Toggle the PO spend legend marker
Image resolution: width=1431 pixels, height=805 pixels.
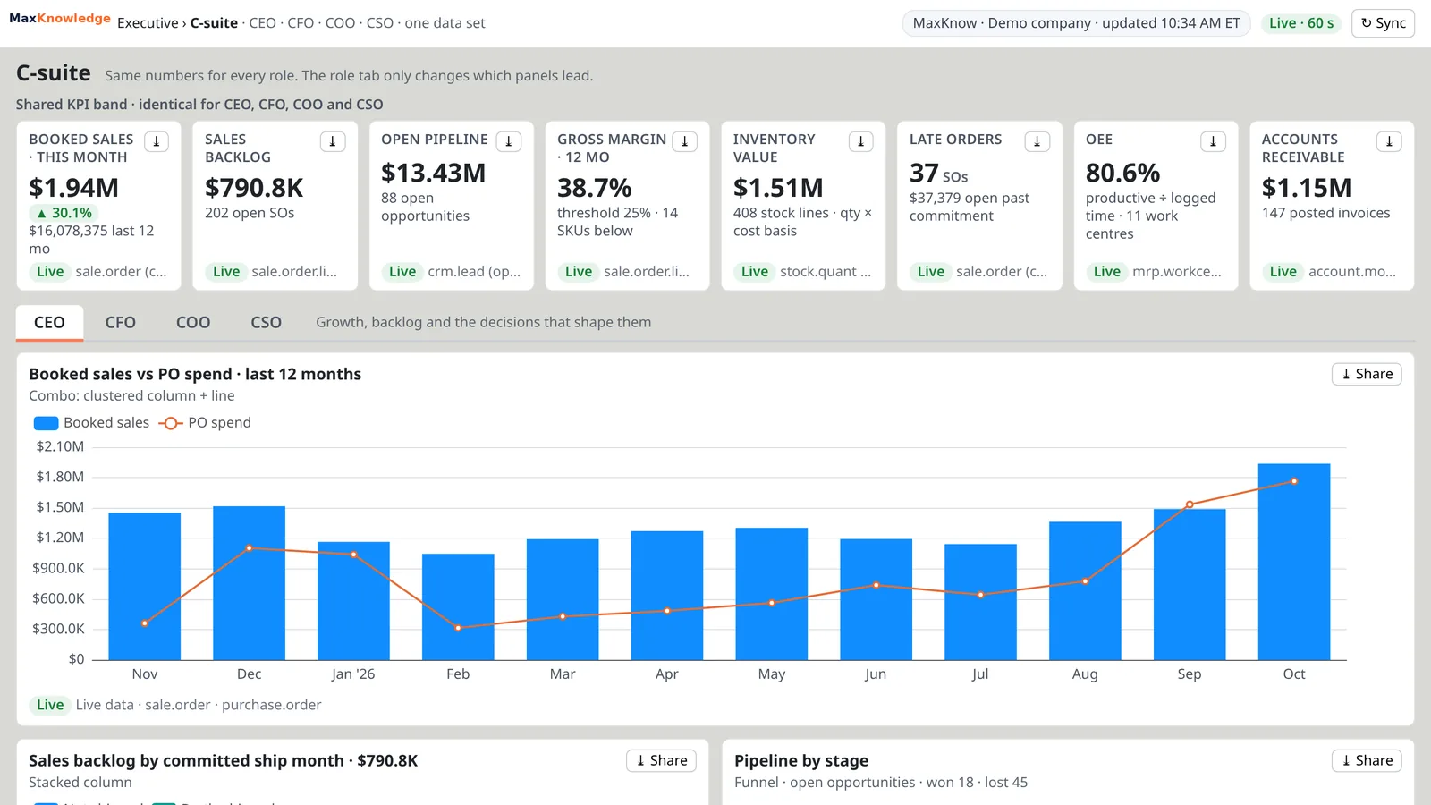pos(170,423)
